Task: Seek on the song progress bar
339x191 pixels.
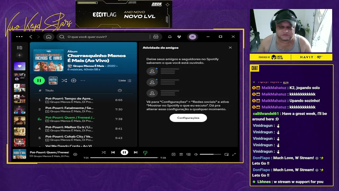Action: coord(124,158)
